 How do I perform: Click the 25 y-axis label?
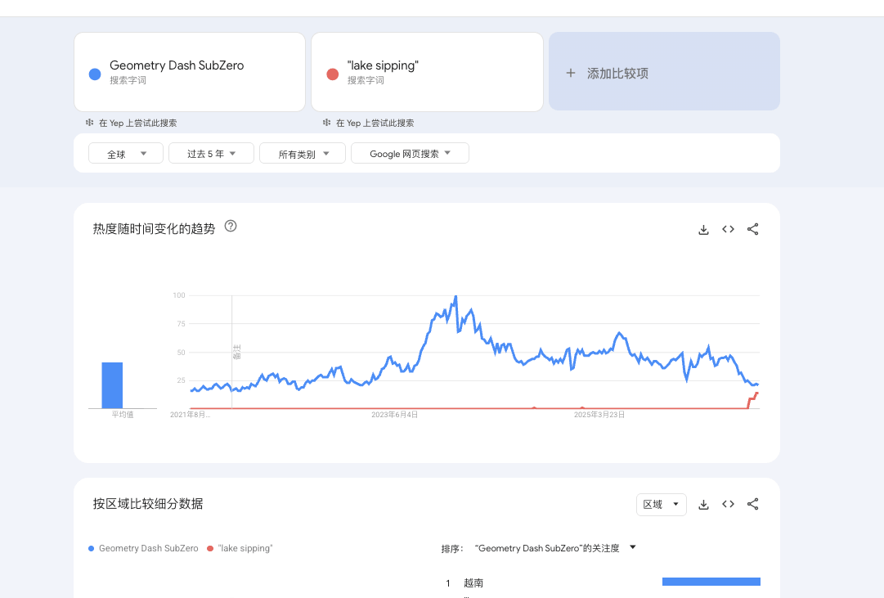pyautogui.click(x=181, y=380)
